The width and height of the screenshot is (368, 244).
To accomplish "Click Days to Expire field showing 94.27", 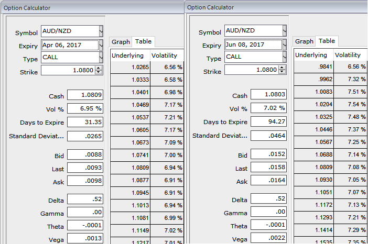I will click(269, 121).
